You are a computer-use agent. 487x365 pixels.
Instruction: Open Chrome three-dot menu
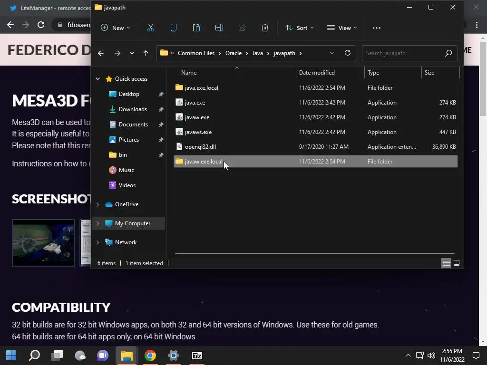point(477,25)
